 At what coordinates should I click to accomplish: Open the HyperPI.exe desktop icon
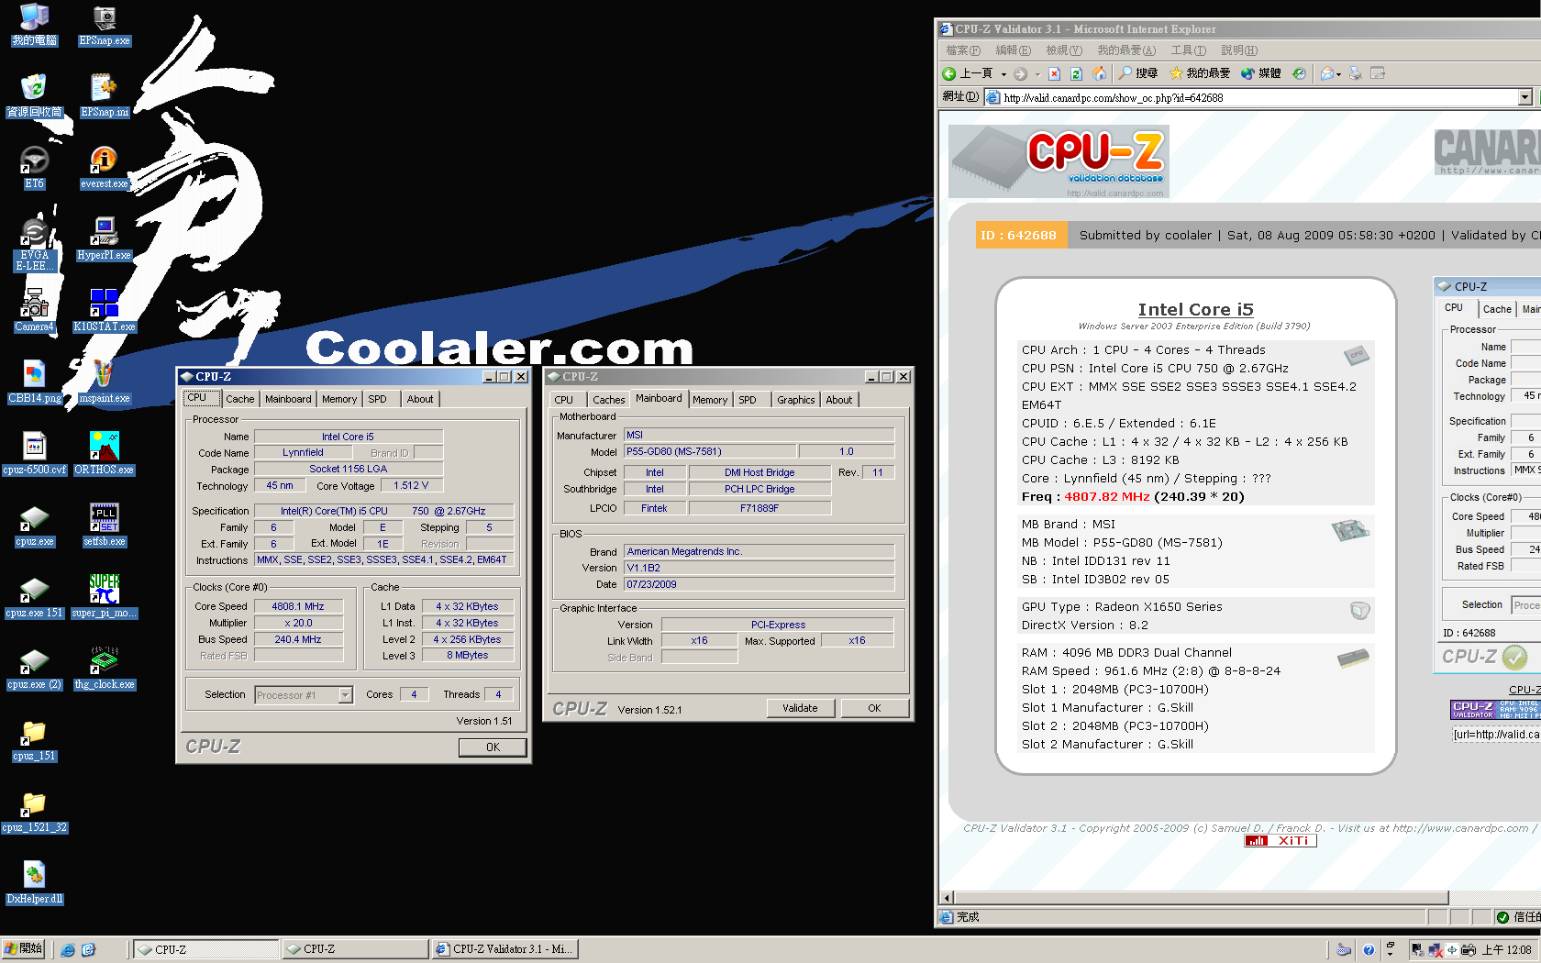point(104,239)
